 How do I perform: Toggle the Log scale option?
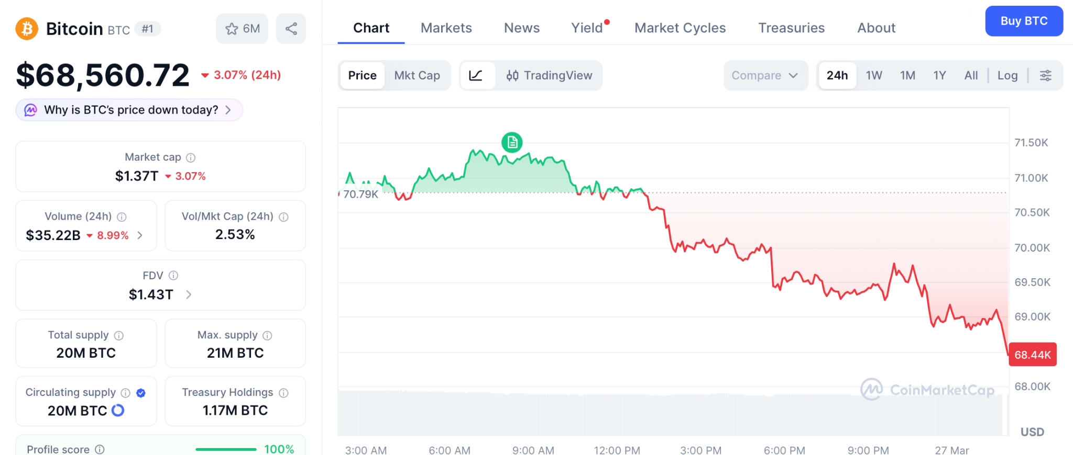point(1007,75)
